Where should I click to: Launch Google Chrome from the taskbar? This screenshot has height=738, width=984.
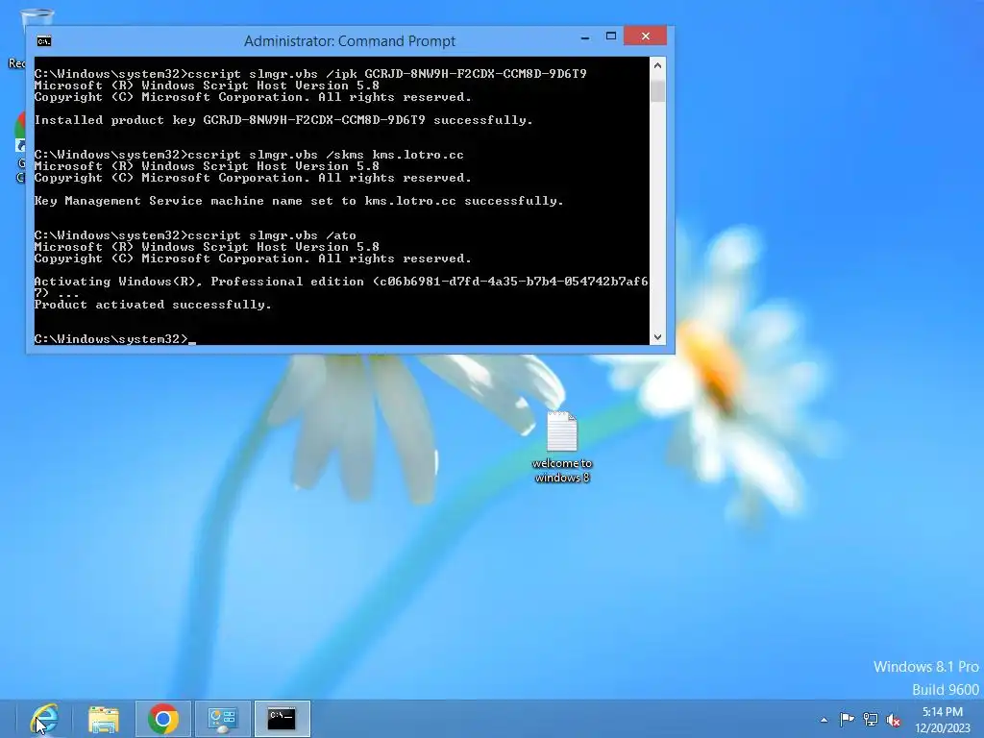pyautogui.click(x=163, y=719)
